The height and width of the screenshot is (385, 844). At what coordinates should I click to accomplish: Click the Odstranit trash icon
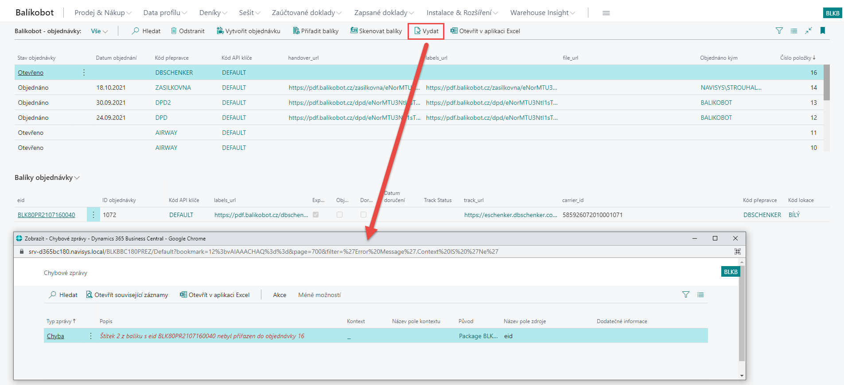(x=174, y=31)
